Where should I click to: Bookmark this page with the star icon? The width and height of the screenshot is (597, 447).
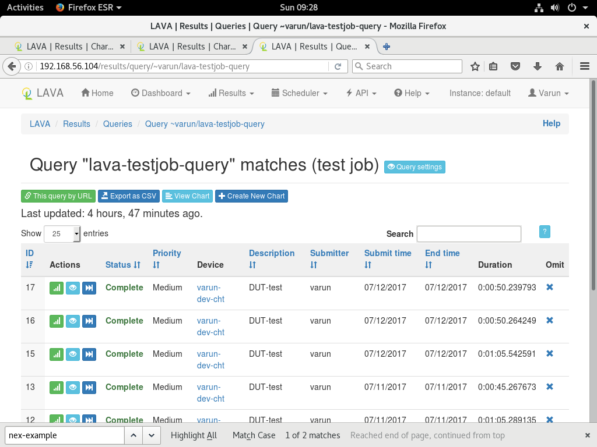point(475,66)
